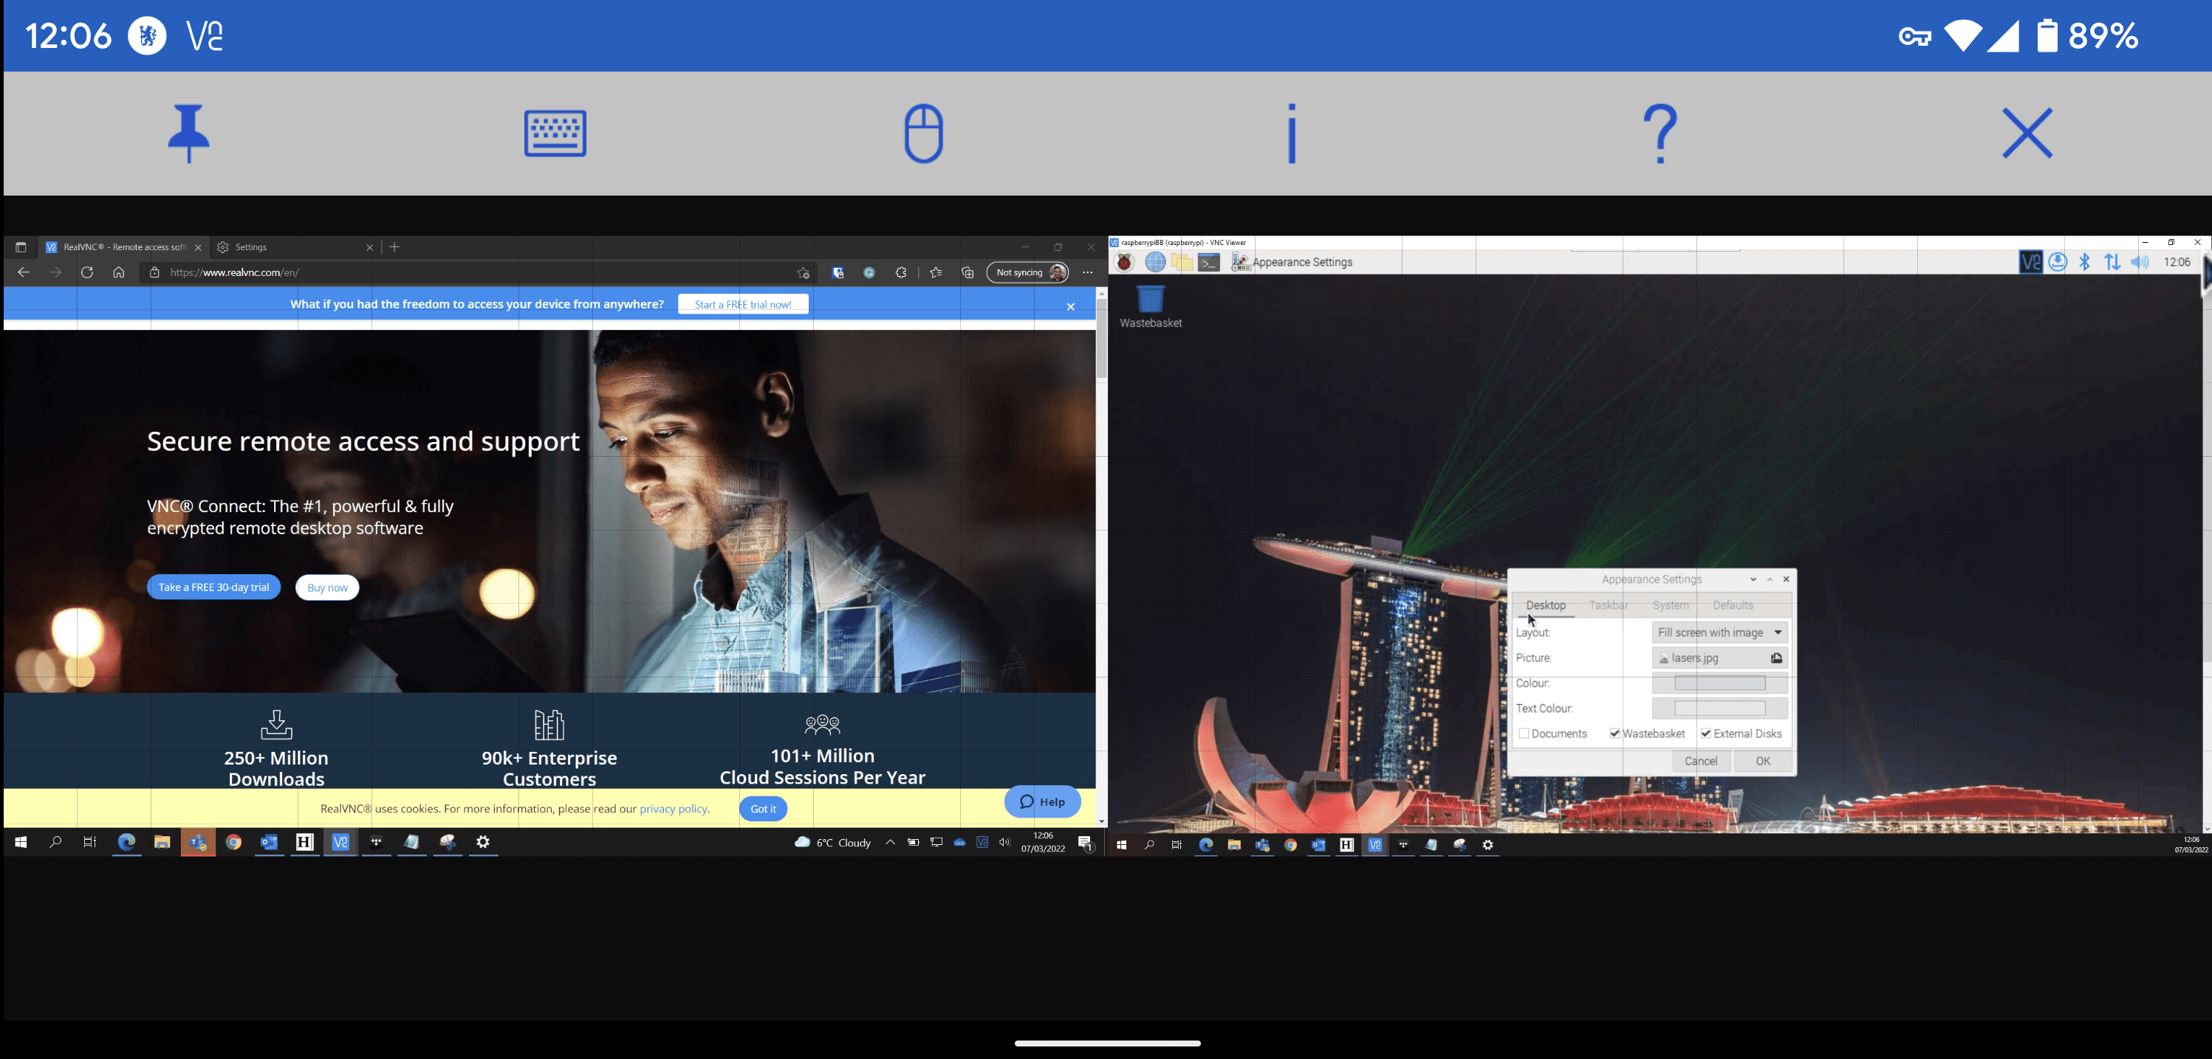Disconnect using the large X icon
This screenshot has width=2212, height=1059.
pyautogui.click(x=2027, y=133)
